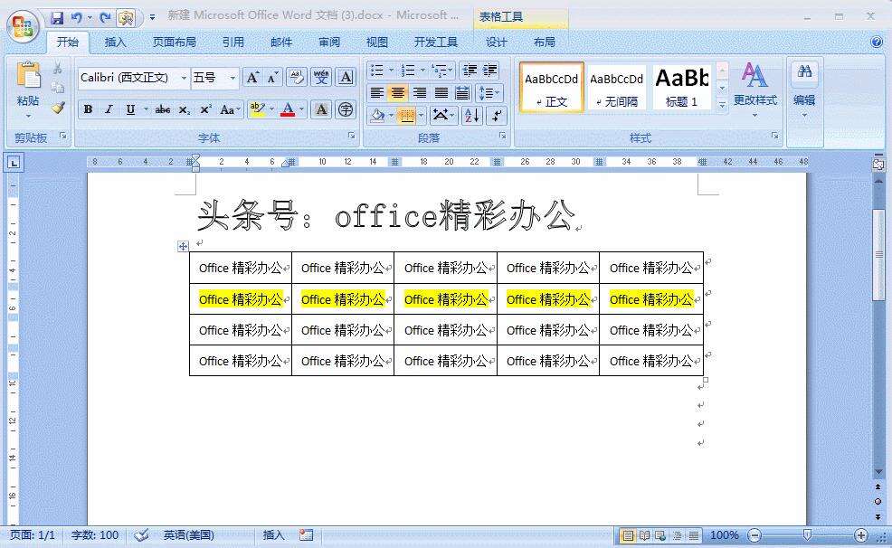Zoom out with the minus button

[754, 535]
